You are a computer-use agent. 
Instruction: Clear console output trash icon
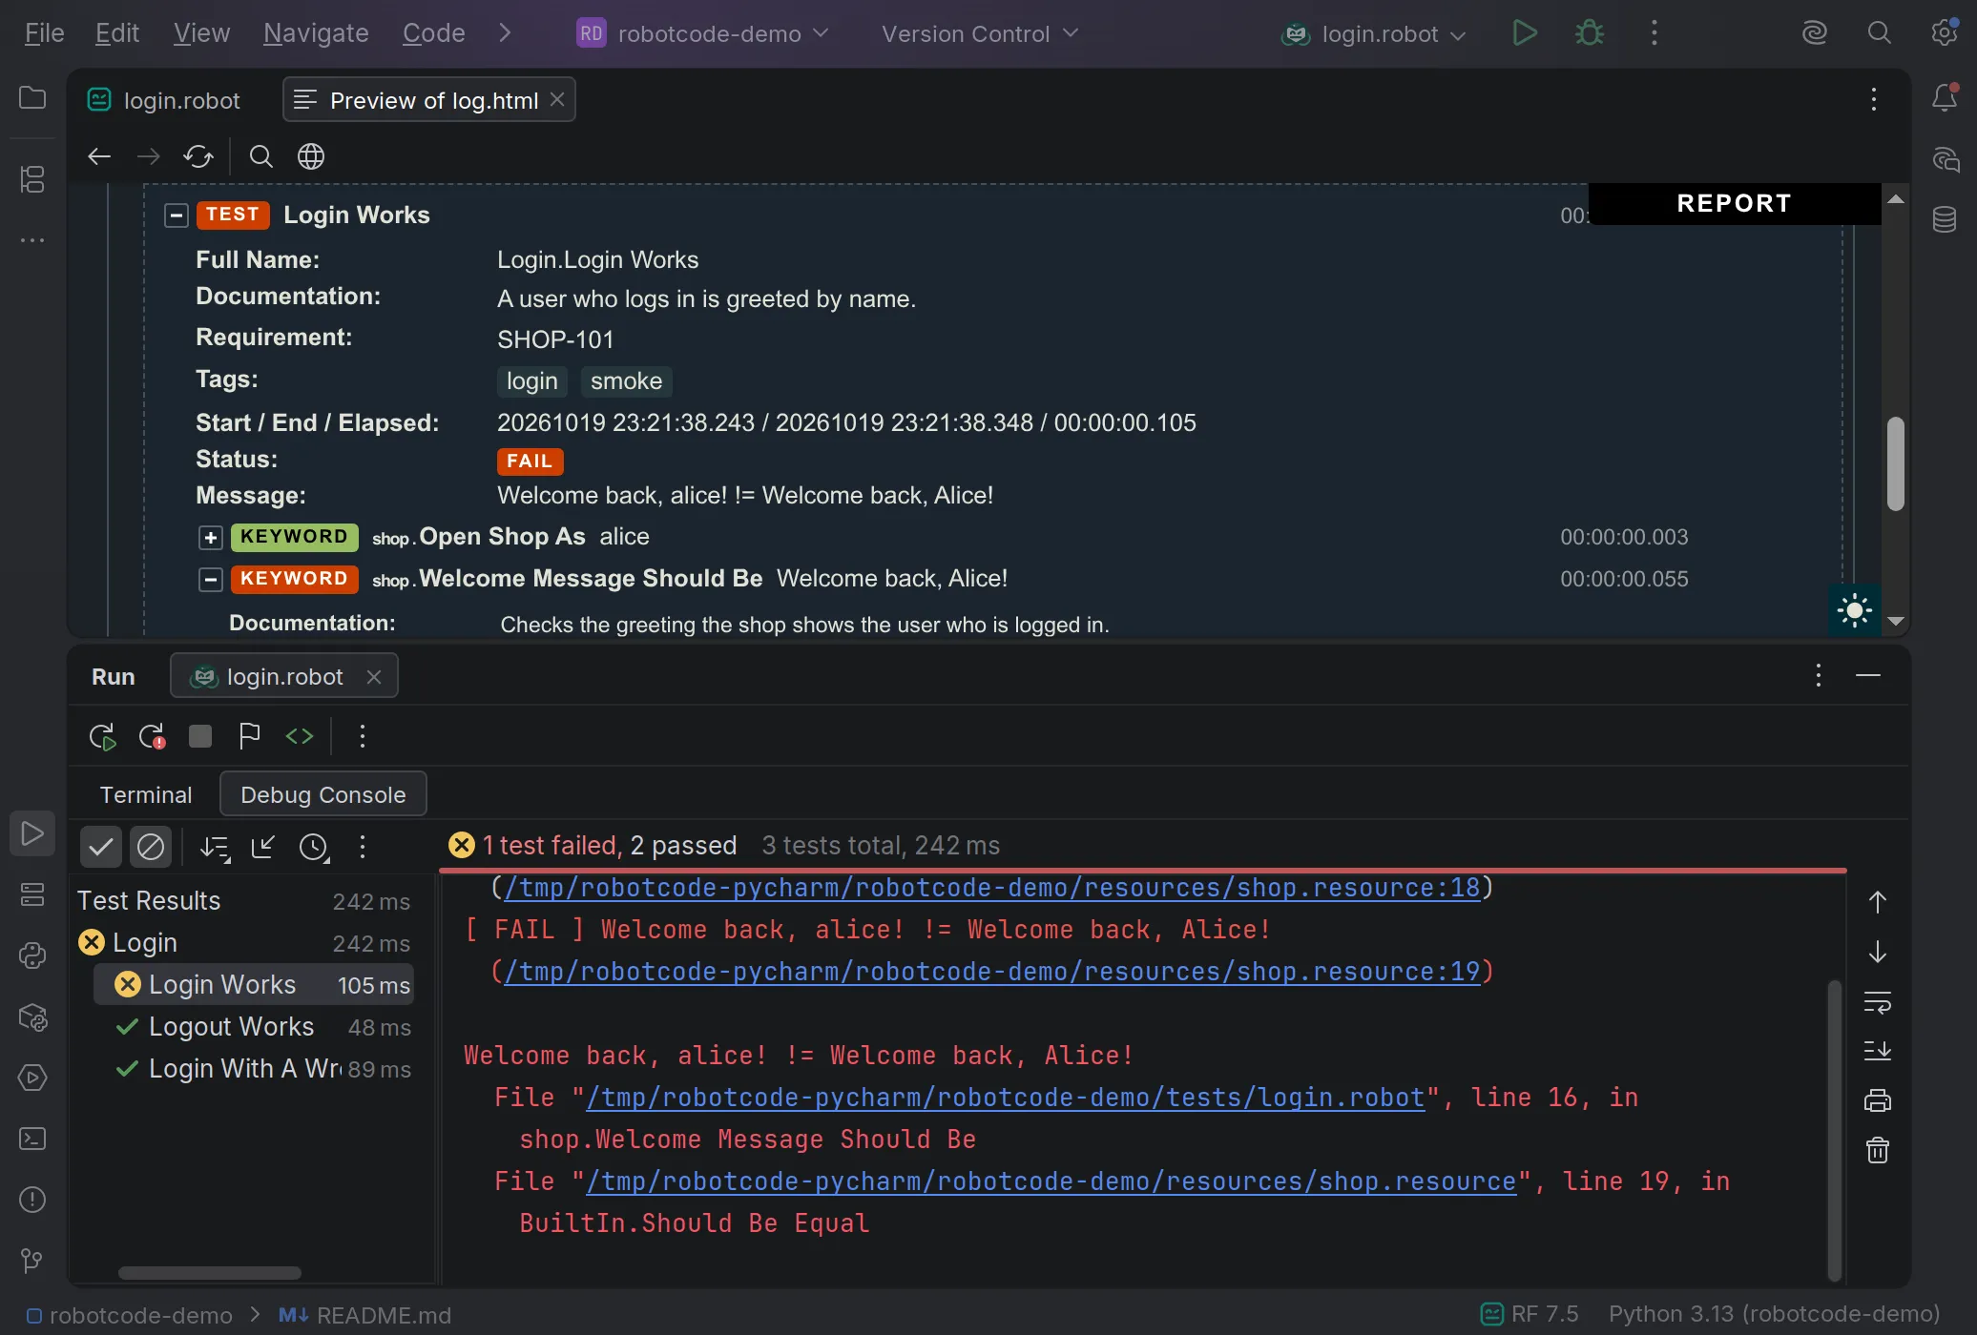click(x=1877, y=1150)
